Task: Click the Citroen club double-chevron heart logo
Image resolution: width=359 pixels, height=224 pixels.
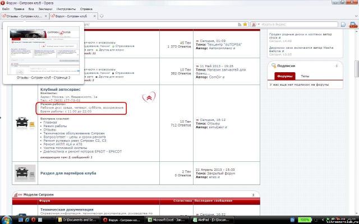Action: (x=149, y=99)
